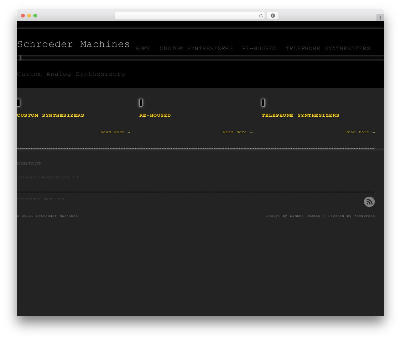Click the Schroeder Machines site title

(73, 44)
